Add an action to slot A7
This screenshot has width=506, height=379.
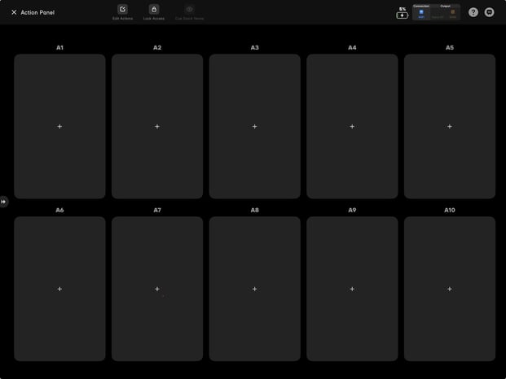coord(157,289)
